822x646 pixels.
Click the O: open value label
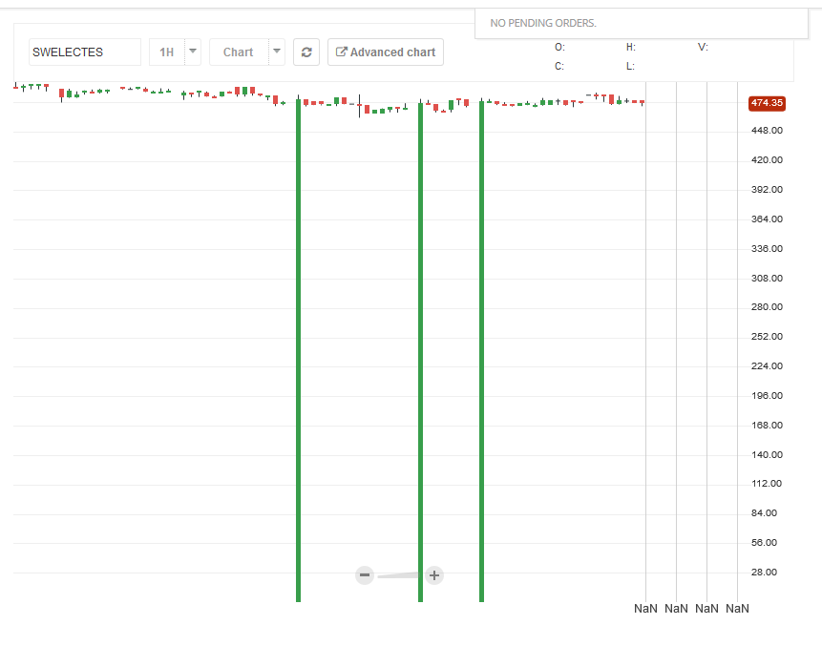click(559, 47)
